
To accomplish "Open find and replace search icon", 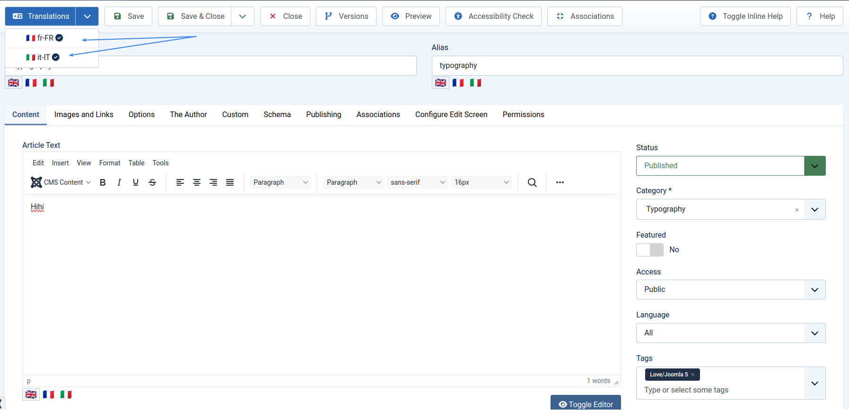I will [x=532, y=182].
